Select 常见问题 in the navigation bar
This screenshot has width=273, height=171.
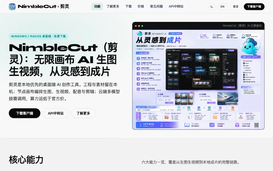click(x=156, y=7)
